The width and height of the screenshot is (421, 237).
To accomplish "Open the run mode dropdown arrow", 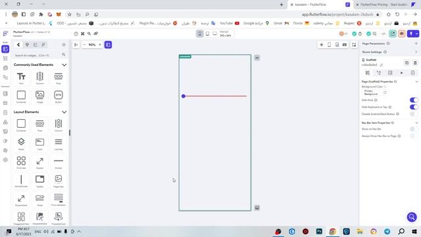I will [416, 34].
